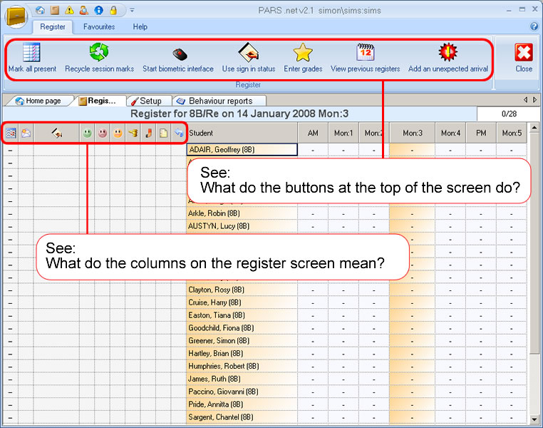Viewport: 543px width, 428px height.
Task: Switch to the Register ribbon tab
Action: click(53, 26)
